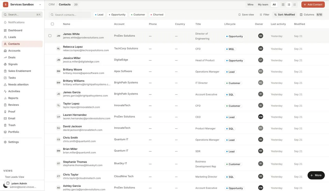Image resolution: width=329 pixels, height=191 pixels.
Task: Click the 'Marketing Director' title cell
Action: click(x=206, y=177)
